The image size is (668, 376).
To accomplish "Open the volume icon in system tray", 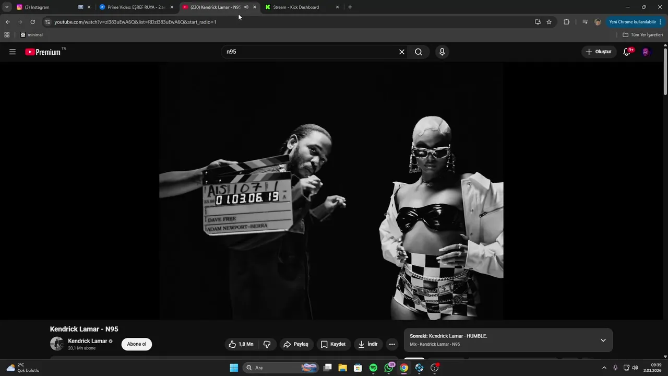I will (x=635, y=368).
